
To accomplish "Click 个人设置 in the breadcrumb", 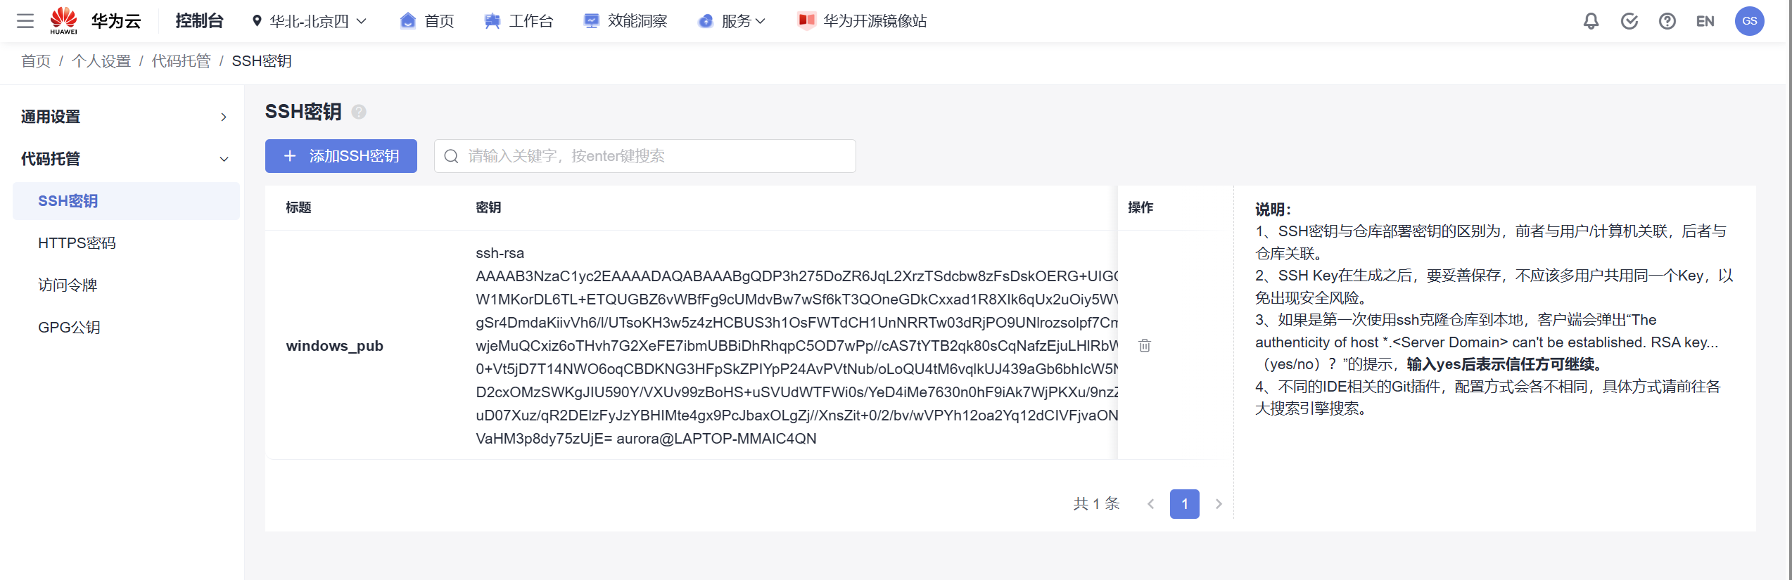I will pyautogui.click(x=101, y=61).
